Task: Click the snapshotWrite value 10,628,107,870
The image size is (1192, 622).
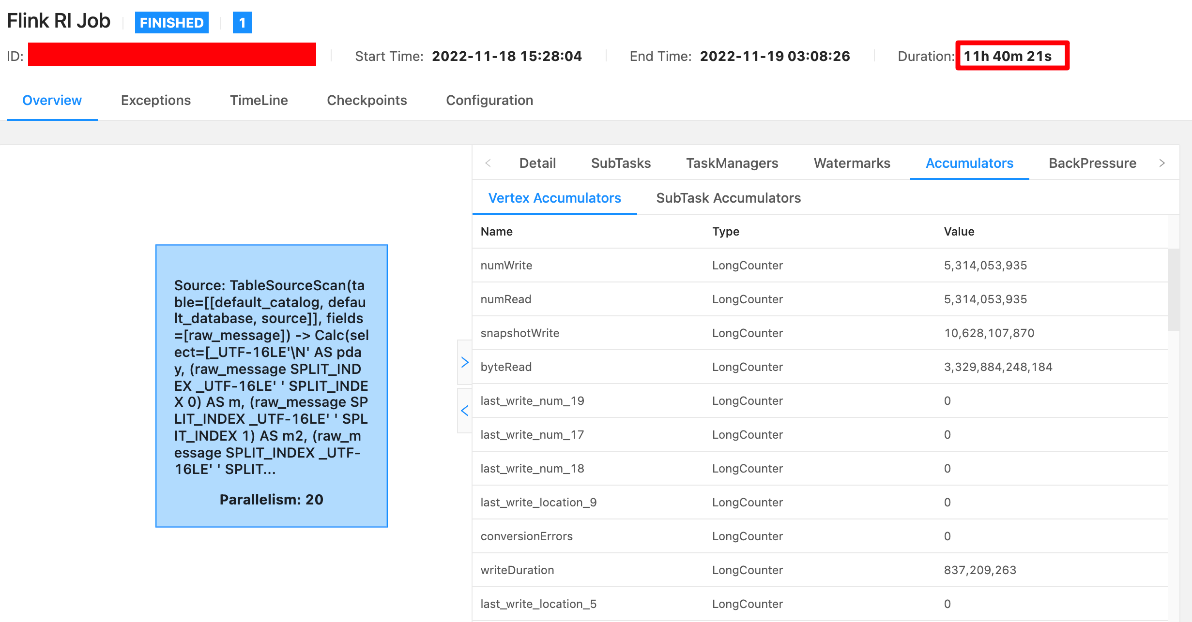Action: click(x=989, y=333)
